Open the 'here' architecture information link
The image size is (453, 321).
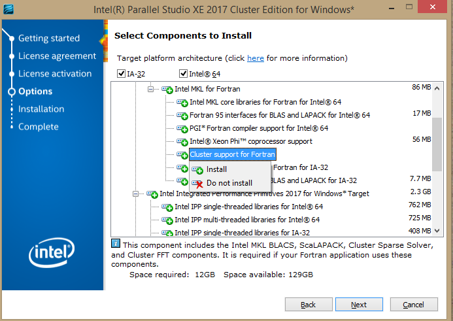[256, 58]
